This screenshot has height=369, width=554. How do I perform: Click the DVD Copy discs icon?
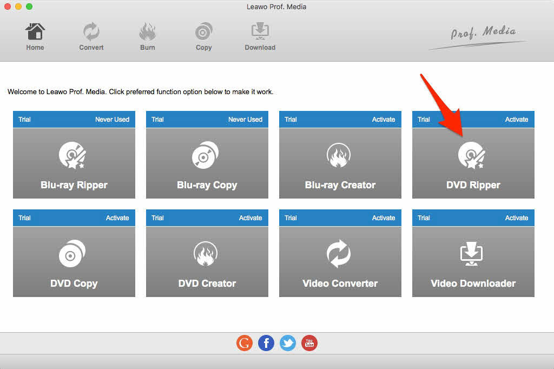point(72,253)
